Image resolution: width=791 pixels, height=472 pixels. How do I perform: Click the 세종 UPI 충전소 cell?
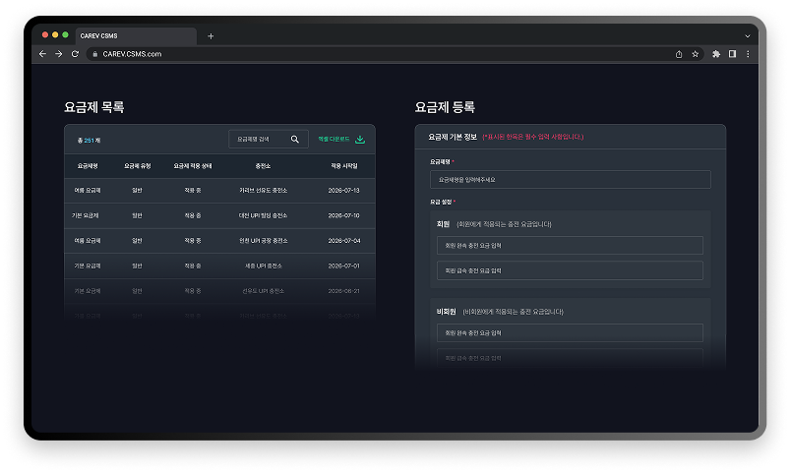(x=263, y=265)
